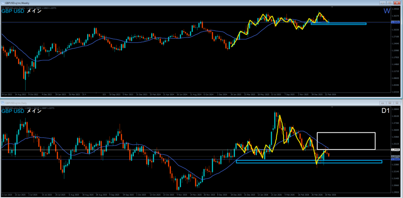Click the GBPUSD Weekly window title icon
Viewport: 403px width, 198px height.
(2, 2)
